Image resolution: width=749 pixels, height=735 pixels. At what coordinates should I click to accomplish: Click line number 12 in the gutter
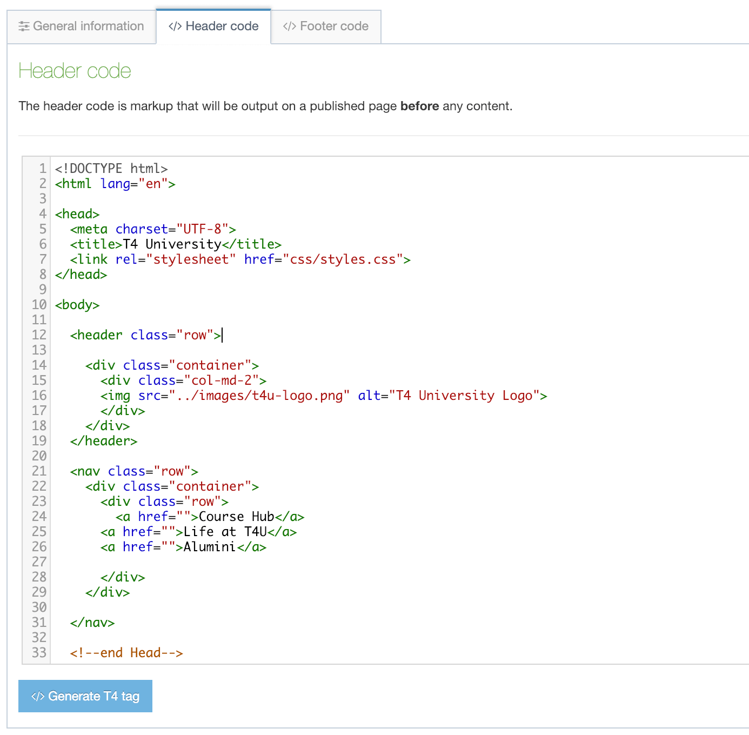click(39, 335)
